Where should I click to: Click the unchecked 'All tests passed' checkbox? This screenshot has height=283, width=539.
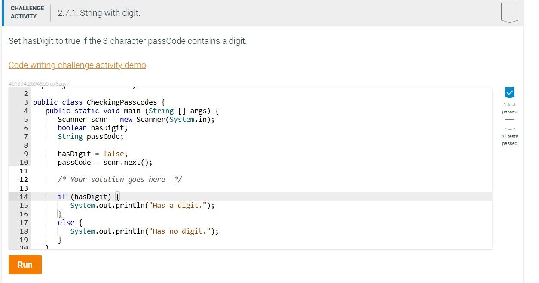(509, 124)
